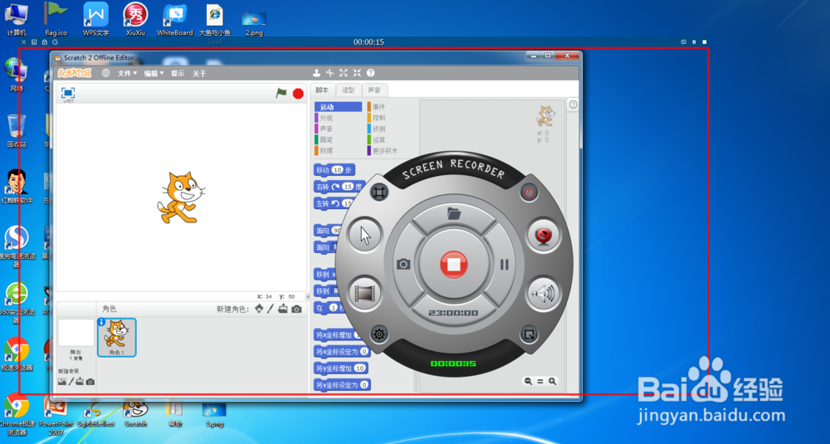Select the 事件 block category
This screenshot has height=444, width=830.
(x=391, y=107)
